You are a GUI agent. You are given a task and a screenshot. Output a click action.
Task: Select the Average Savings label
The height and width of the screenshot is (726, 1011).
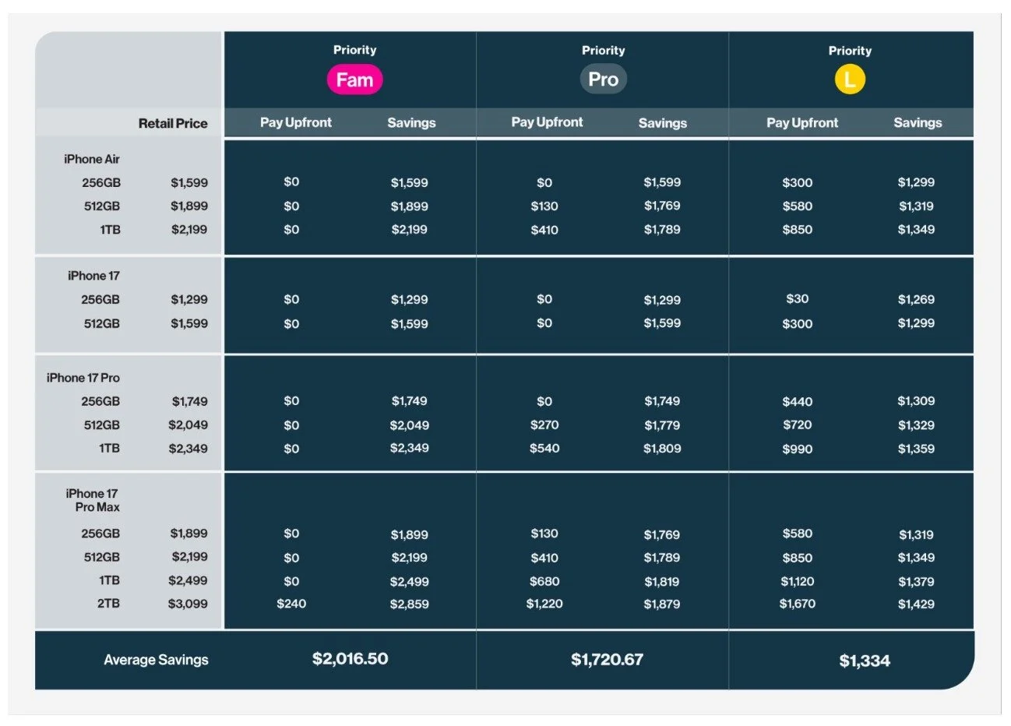tap(157, 660)
